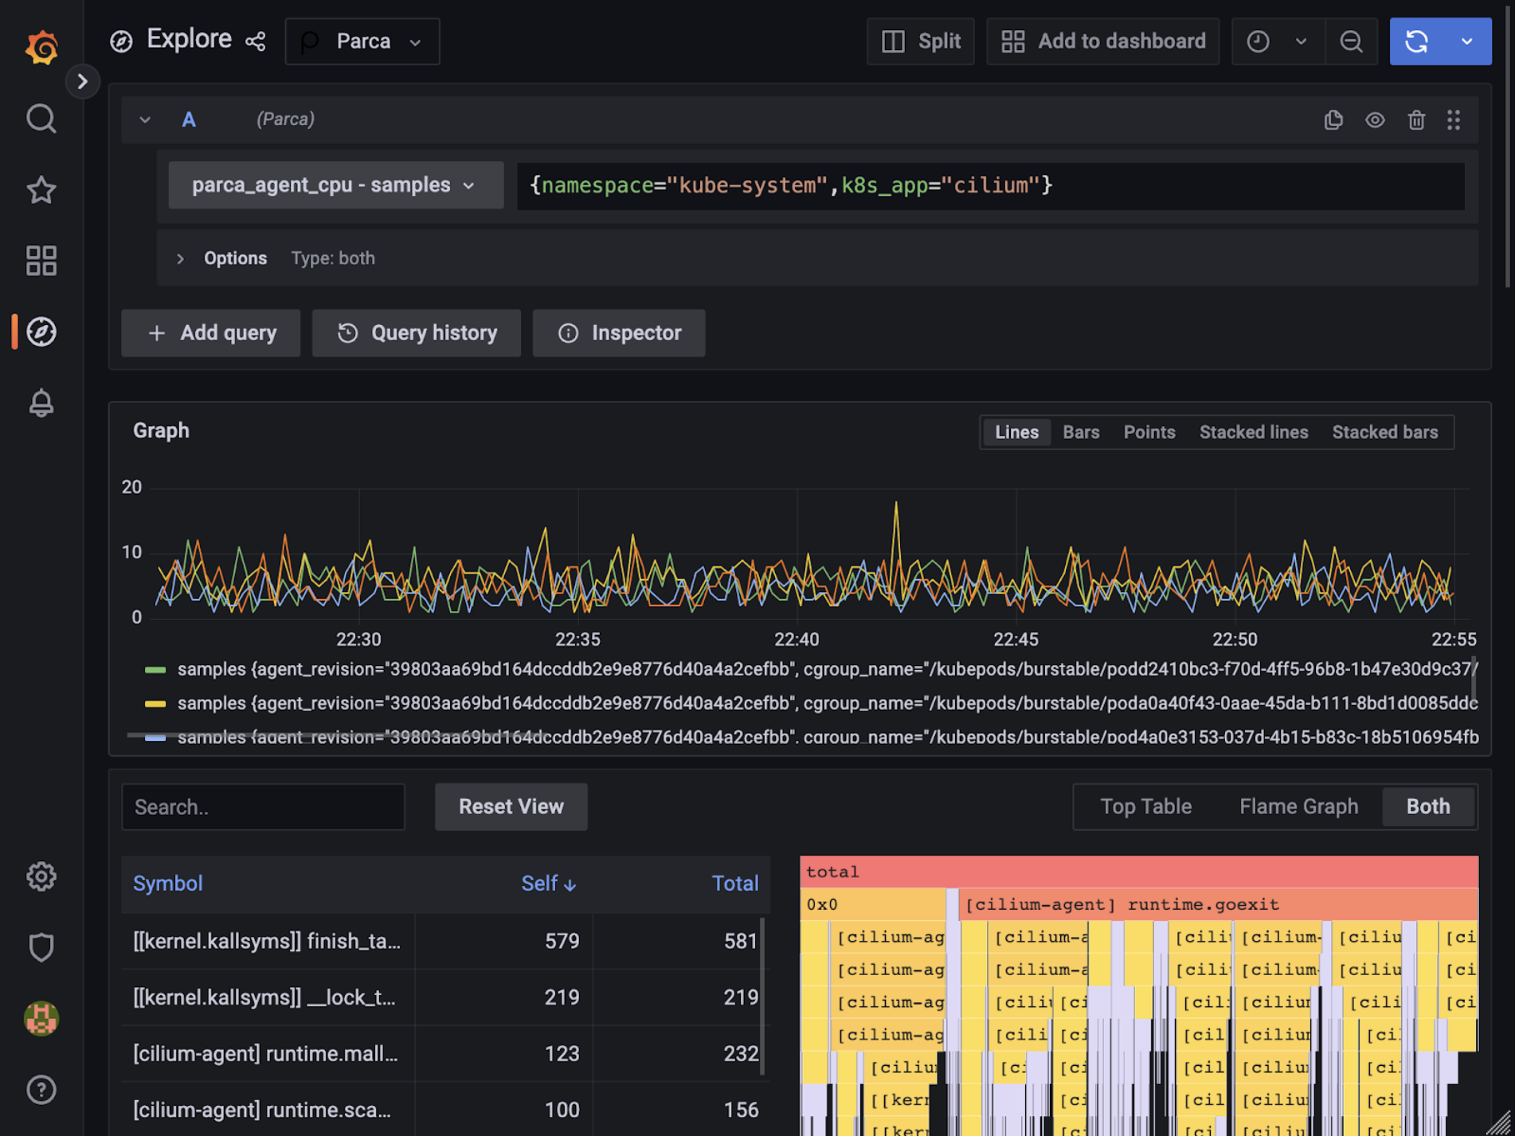The width and height of the screenshot is (1515, 1136).
Task: Toggle query A visibility with eye icon
Action: point(1375,119)
